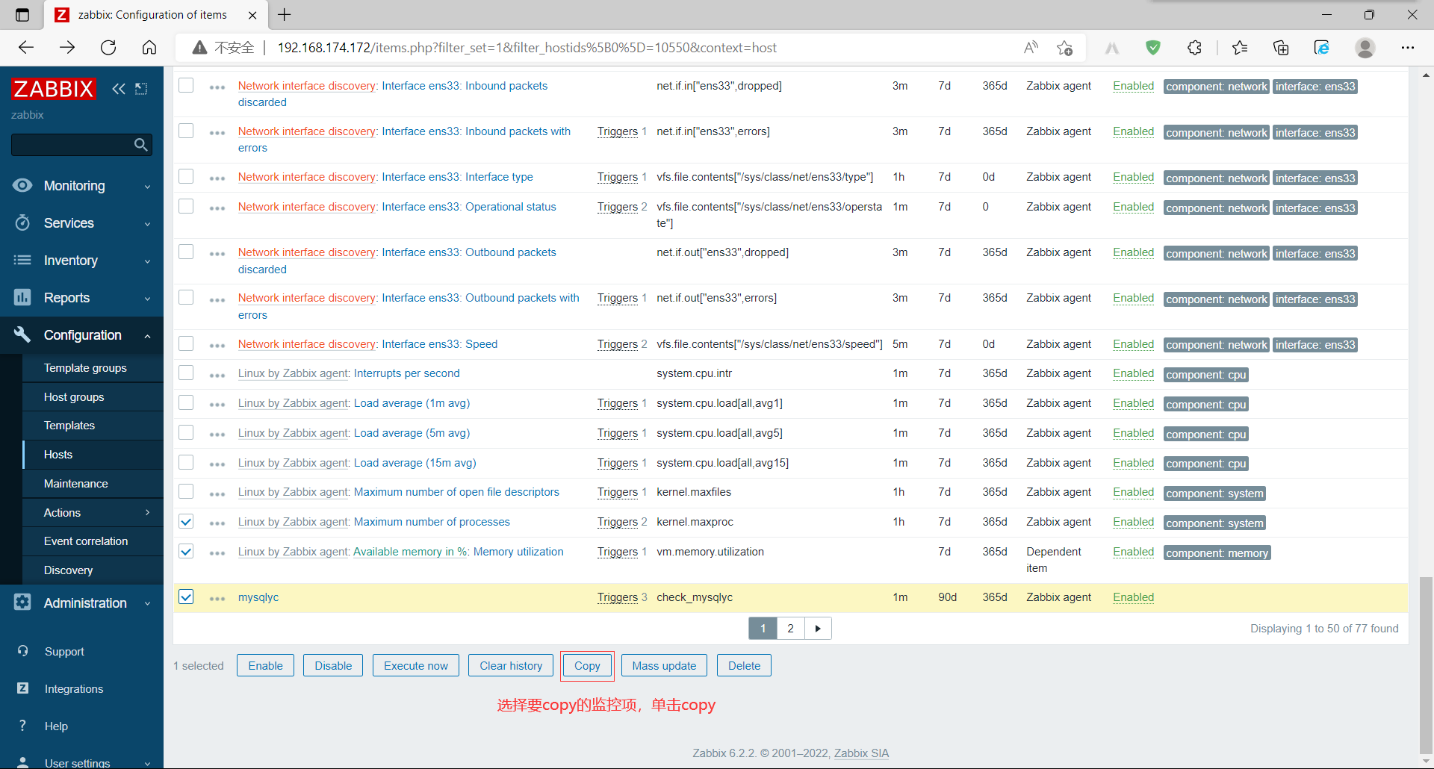
Task: Click the next page arrow in pagination
Action: pos(818,628)
